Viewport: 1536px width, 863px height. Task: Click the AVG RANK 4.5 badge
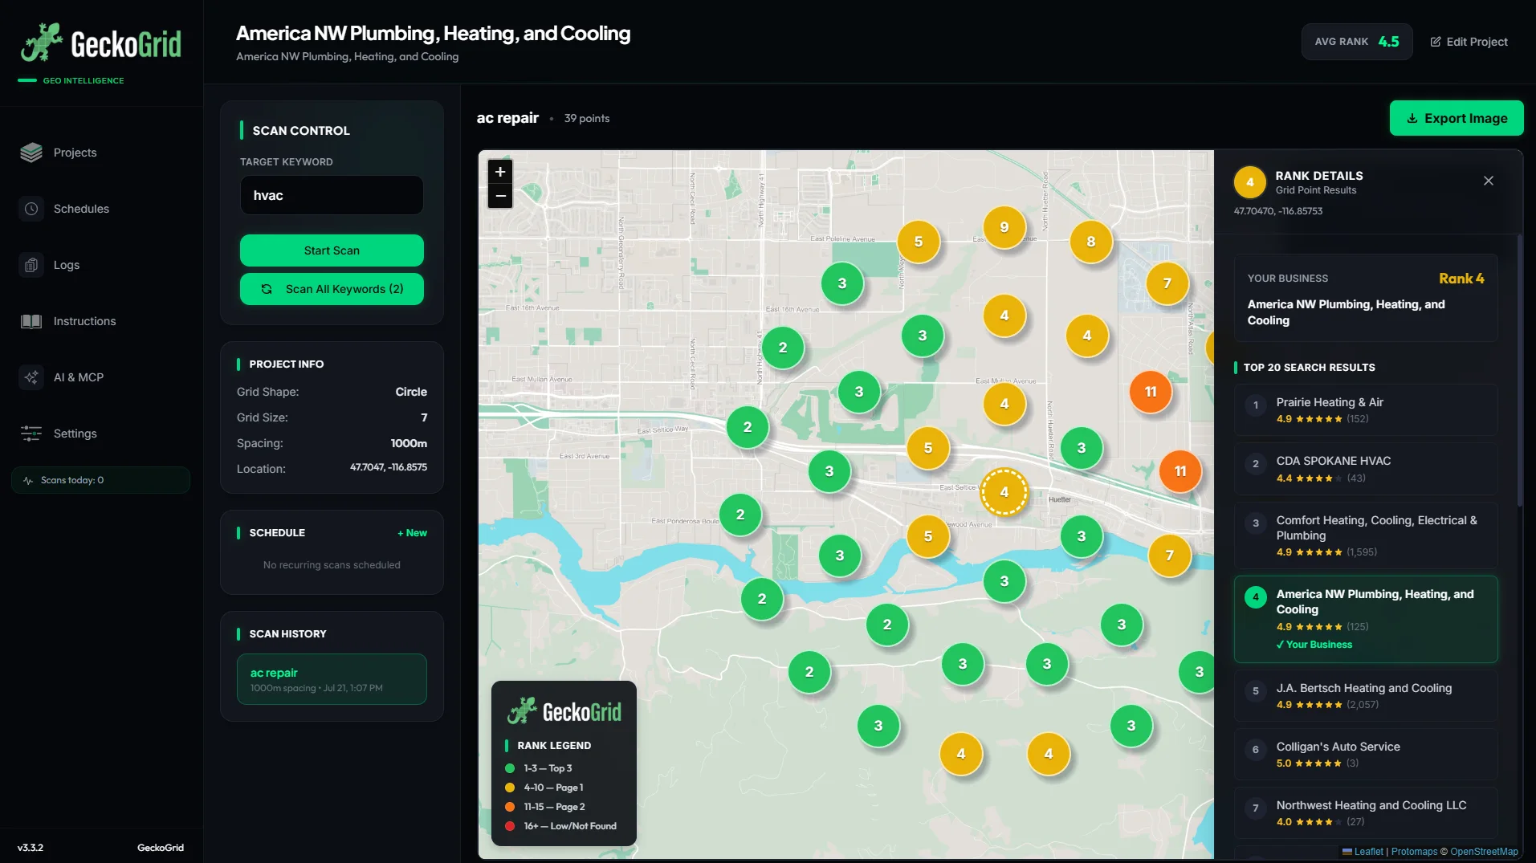pos(1357,42)
